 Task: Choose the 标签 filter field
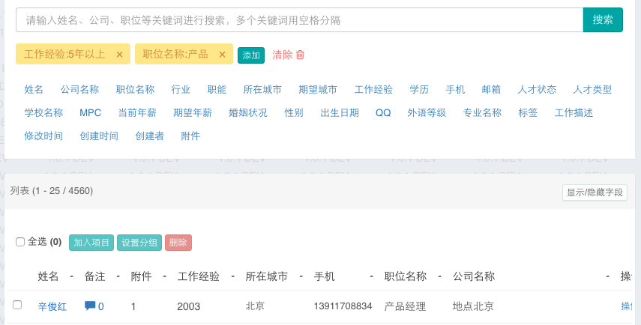click(528, 112)
